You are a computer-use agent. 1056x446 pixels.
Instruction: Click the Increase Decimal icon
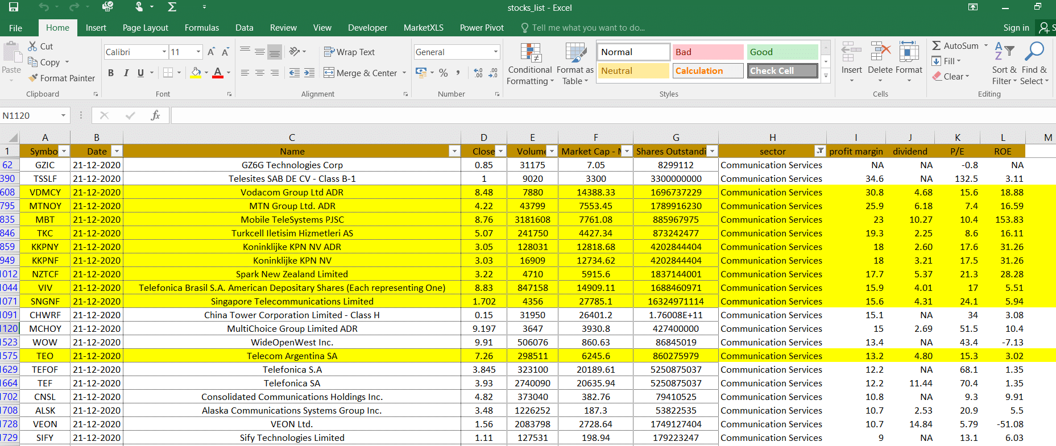pos(478,73)
